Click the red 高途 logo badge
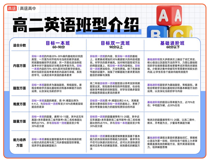The height and width of the screenshot is (161, 211). [x=12, y=8]
